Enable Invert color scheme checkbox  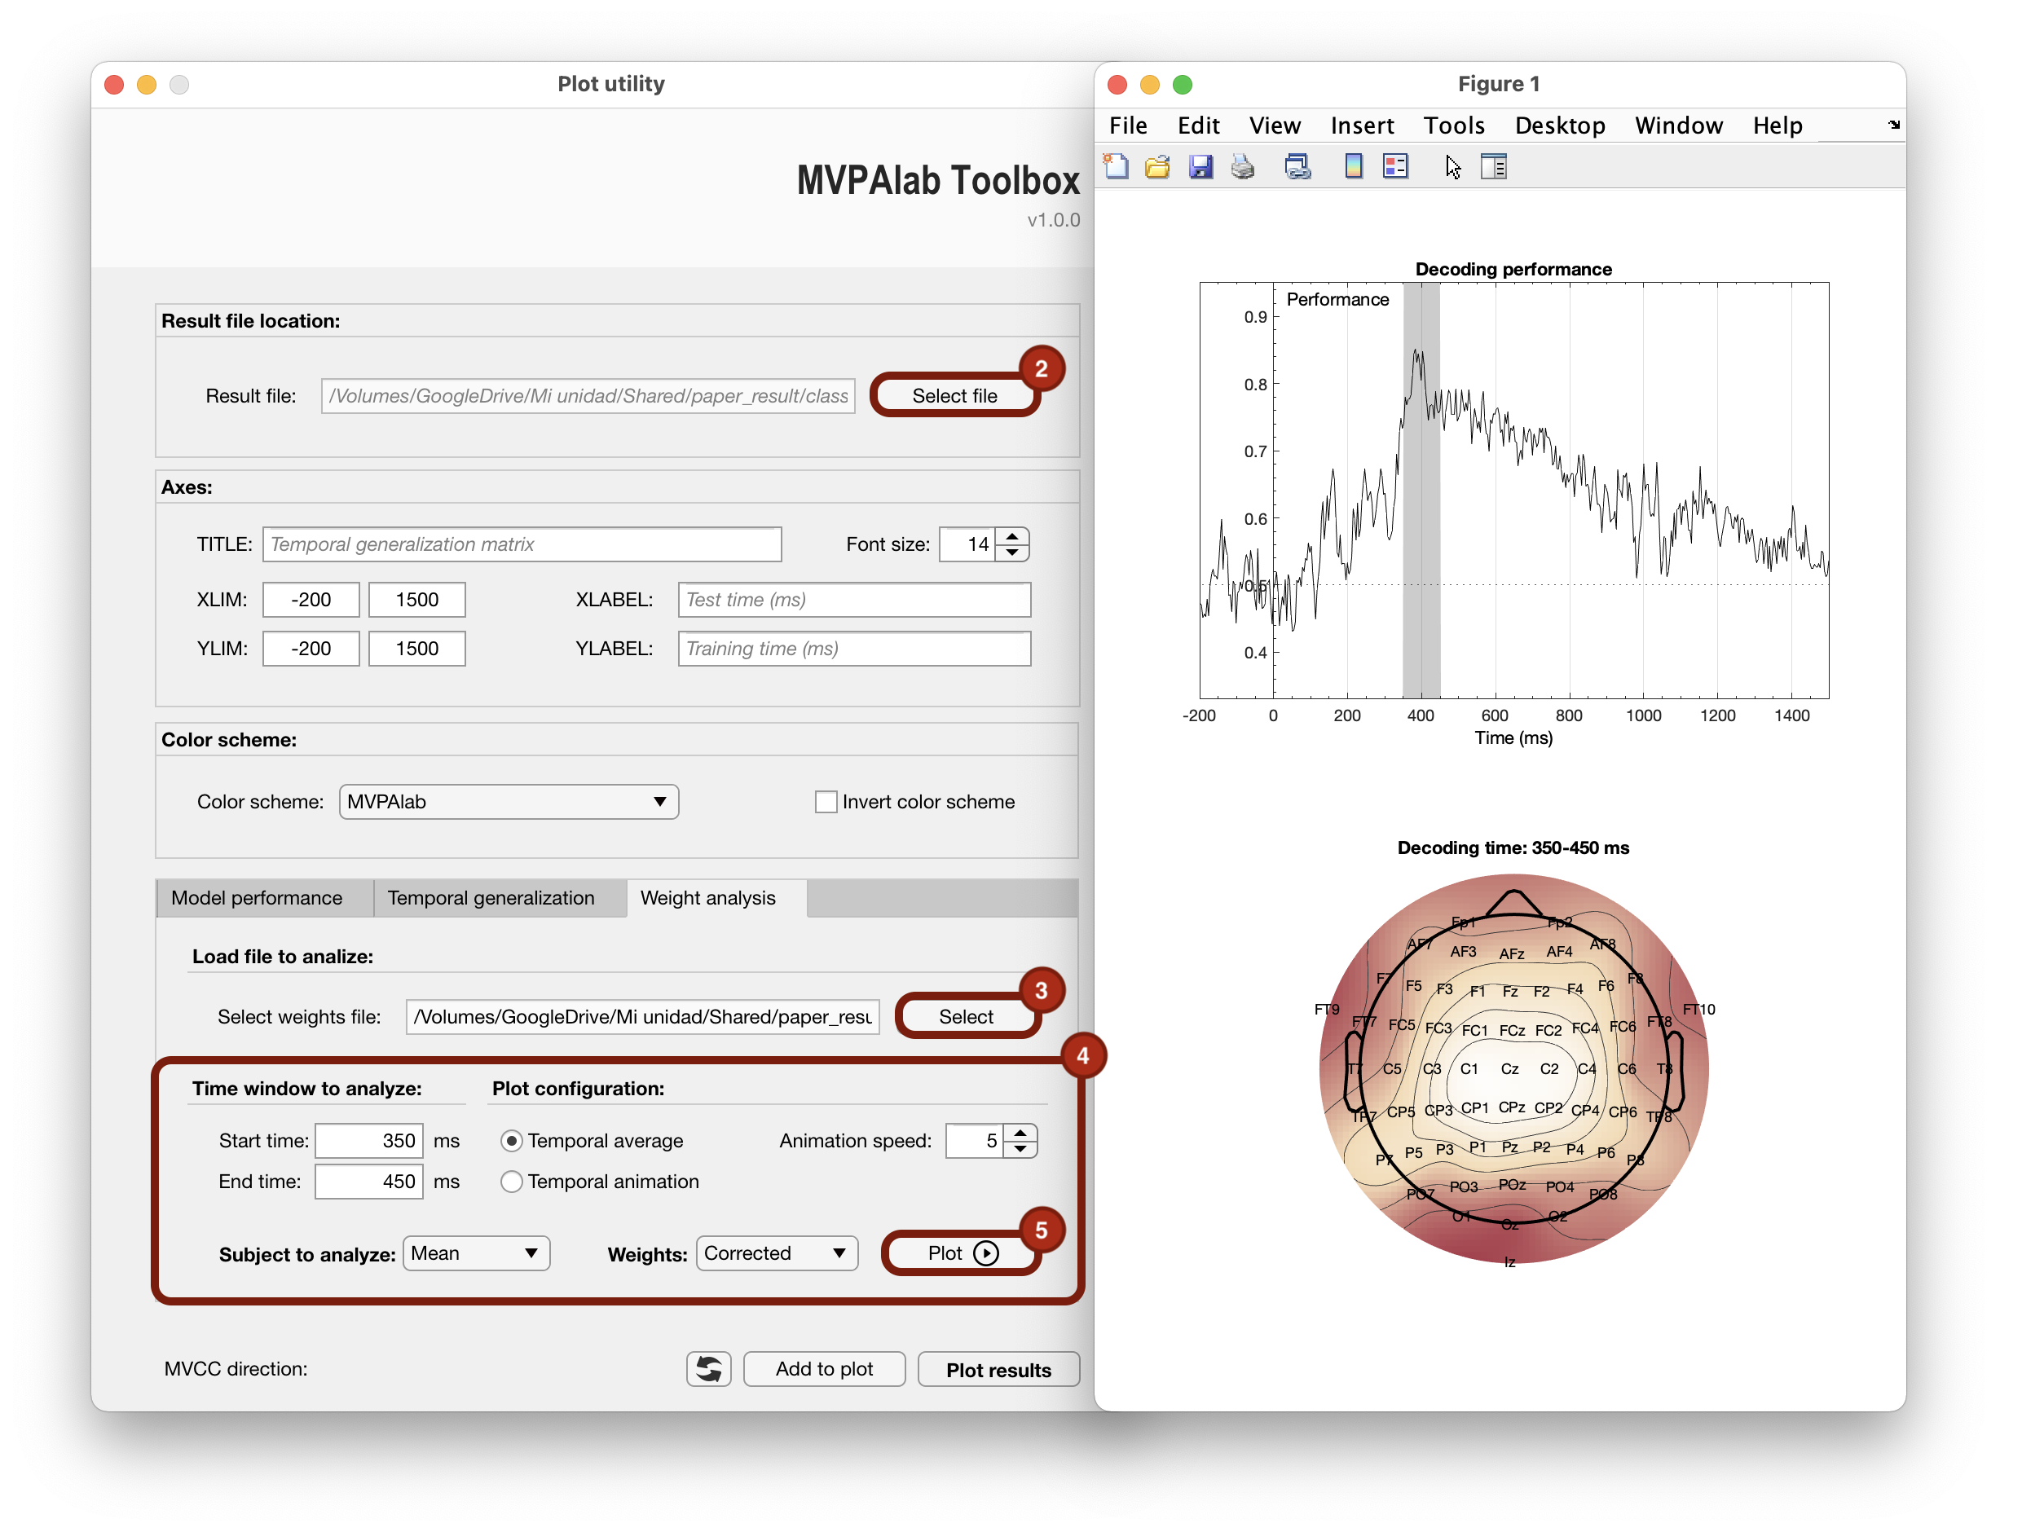pos(826,802)
